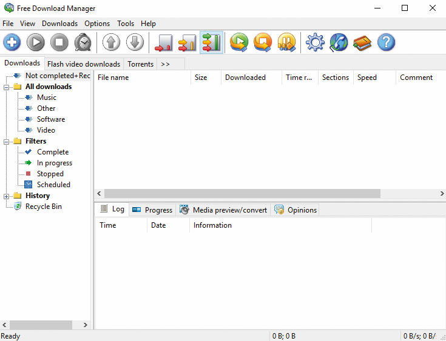This screenshot has height=341, width=446.
Task: Click the globe phone dial-up icon
Action: pyautogui.click(x=339, y=42)
